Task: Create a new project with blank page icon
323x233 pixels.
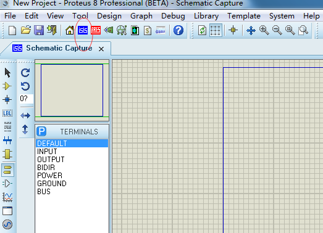Action: point(12,30)
